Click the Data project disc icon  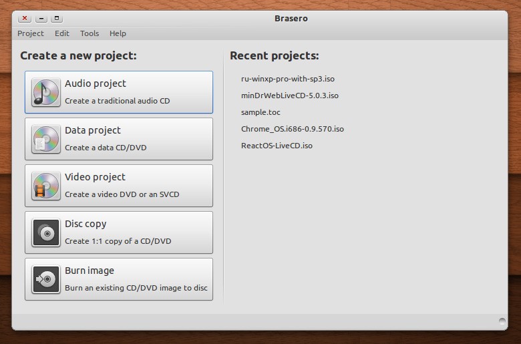coord(46,139)
